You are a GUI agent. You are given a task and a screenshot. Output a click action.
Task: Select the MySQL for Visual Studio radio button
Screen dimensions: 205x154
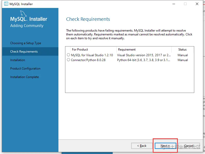tap(68, 55)
